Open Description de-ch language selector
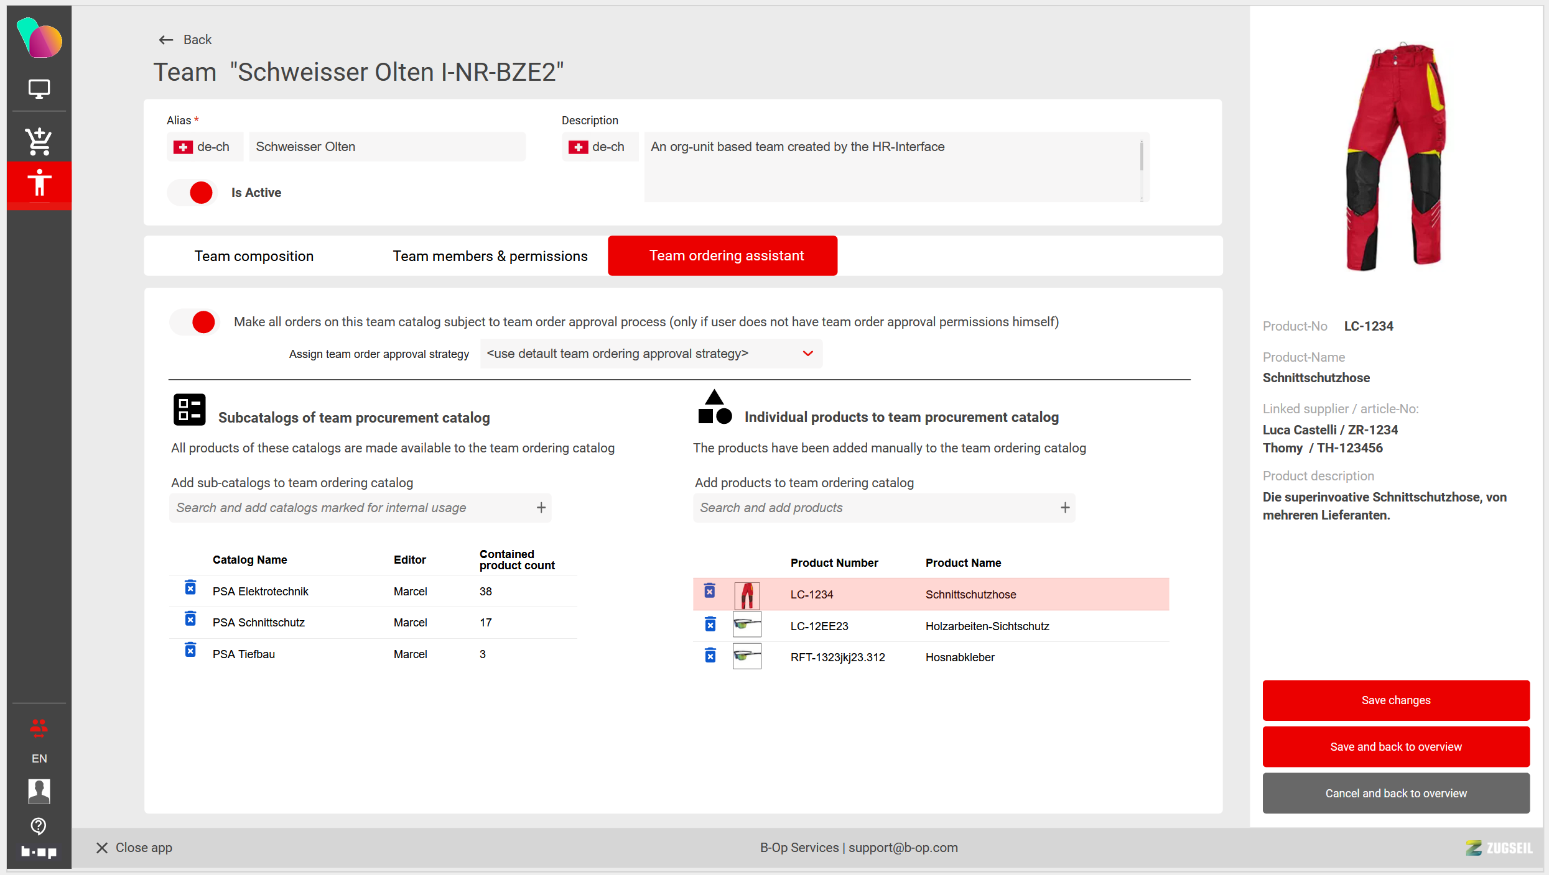The width and height of the screenshot is (1549, 875). 600,147
